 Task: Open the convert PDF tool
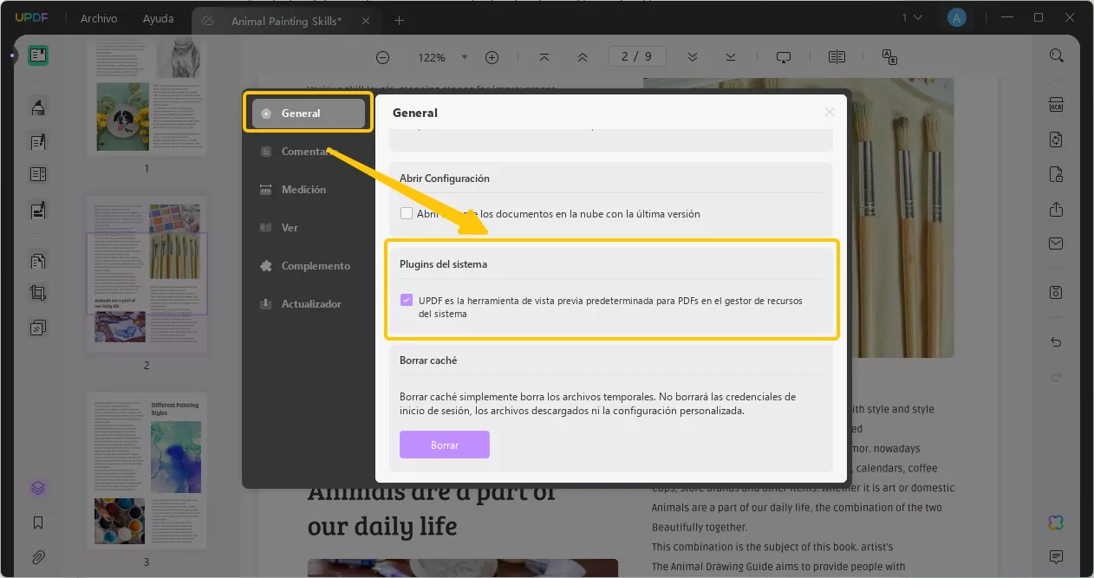pyautogui.click(x=1056, y=140)
